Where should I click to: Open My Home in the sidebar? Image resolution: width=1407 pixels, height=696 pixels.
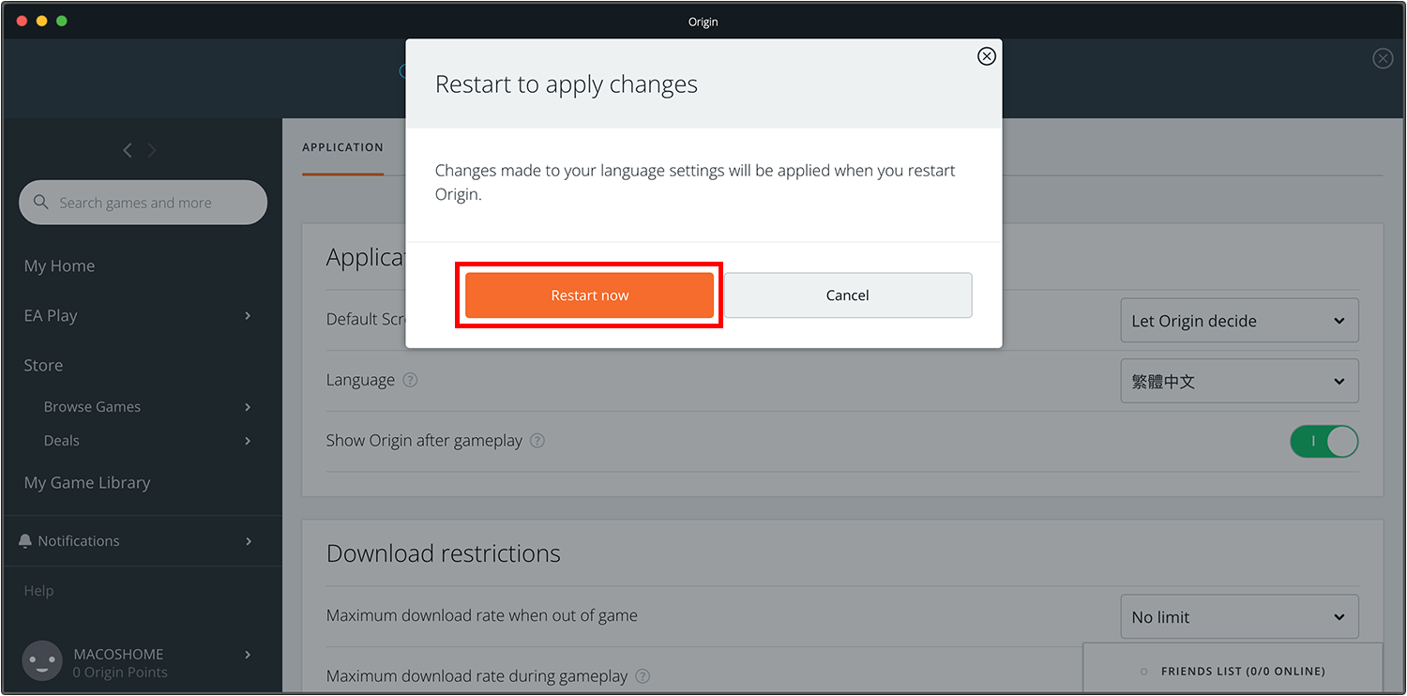click(x=59, y=266)
